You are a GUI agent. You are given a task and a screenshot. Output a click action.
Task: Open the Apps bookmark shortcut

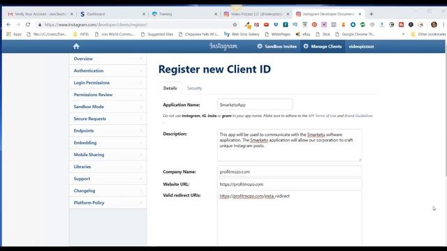[x=14, y=34]
